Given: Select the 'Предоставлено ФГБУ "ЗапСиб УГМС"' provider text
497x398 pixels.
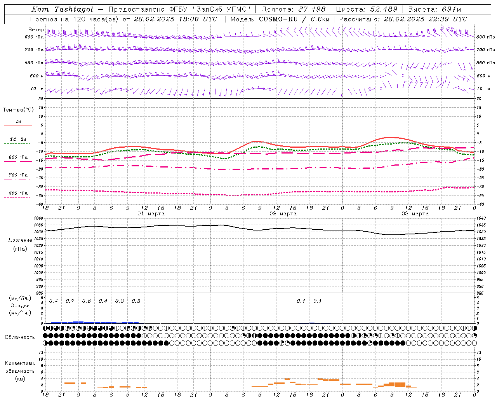Looking at the screenshot, I should pos(180,9).
